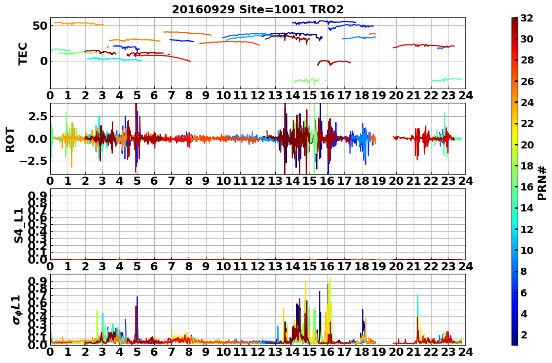
Task: Click the plot title "20160929 Site=1001 TRO2"
Action: click(257, 9)
